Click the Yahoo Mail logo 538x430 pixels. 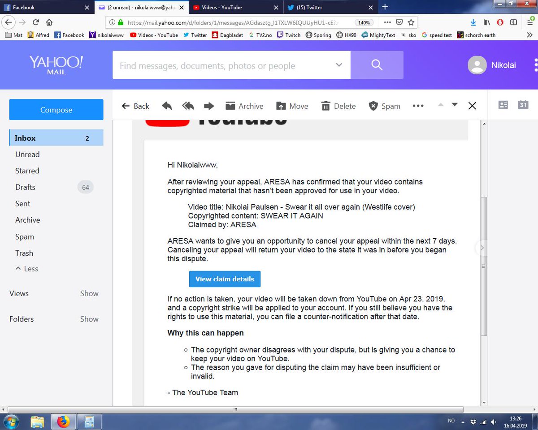56,64
